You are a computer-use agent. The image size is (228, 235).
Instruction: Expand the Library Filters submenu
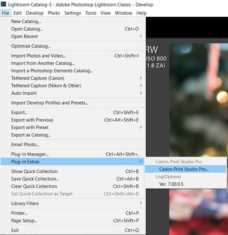point(73,203)
